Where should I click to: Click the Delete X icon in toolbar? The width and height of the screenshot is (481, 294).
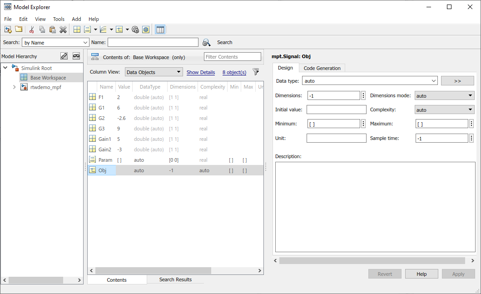[63, 30]
